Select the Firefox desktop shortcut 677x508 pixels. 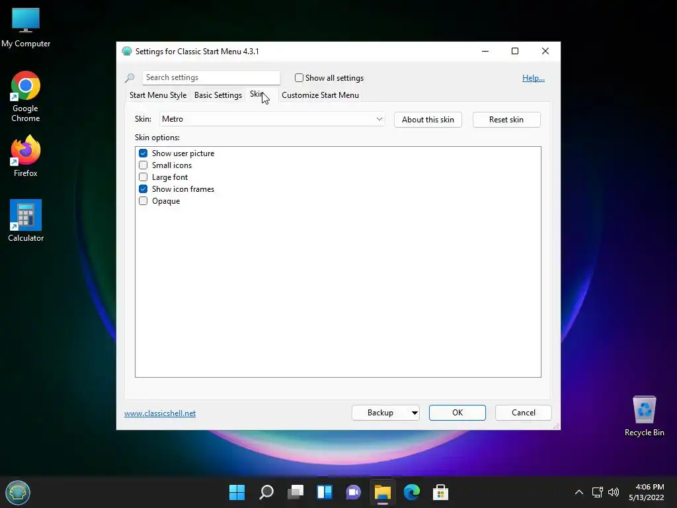coord(26,156)
